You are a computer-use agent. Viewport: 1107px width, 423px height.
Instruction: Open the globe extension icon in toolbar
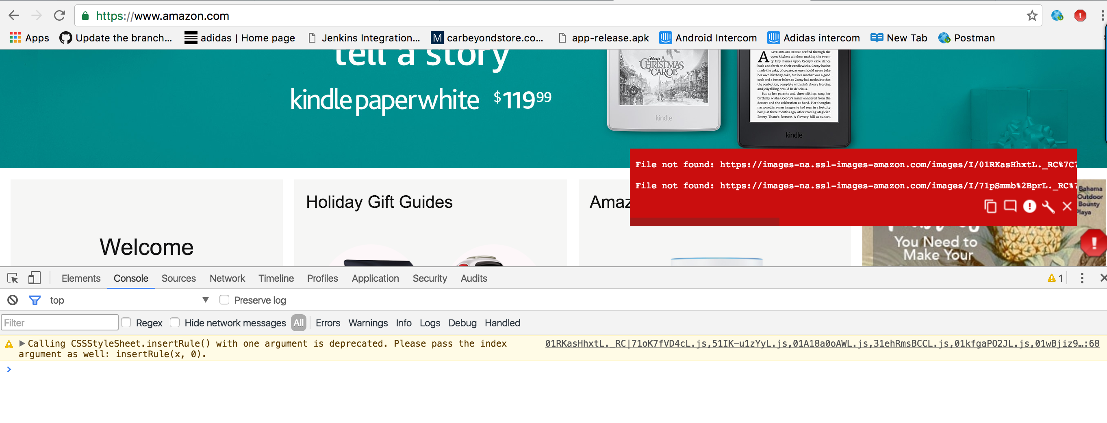pyautogui.click(x=1057, y=16)
